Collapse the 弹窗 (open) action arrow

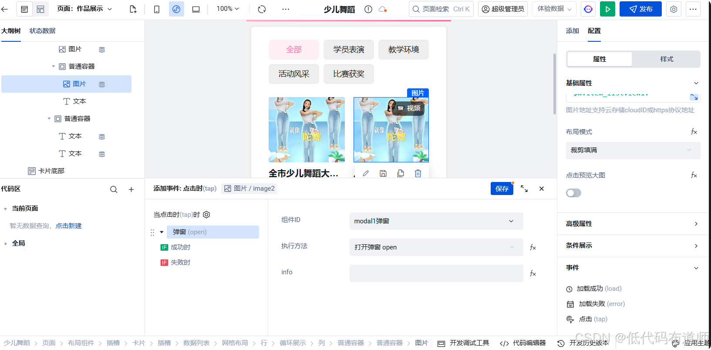click(162, 232)
